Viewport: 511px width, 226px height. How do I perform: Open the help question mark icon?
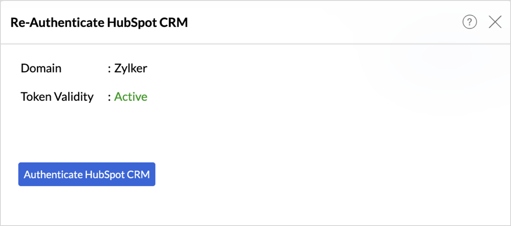tap(469, 22)
